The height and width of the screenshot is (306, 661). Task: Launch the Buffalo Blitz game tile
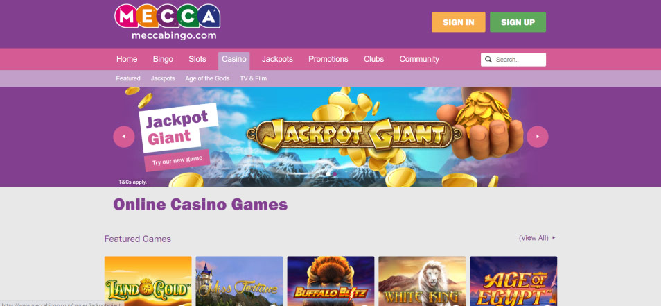coord(330,281)
